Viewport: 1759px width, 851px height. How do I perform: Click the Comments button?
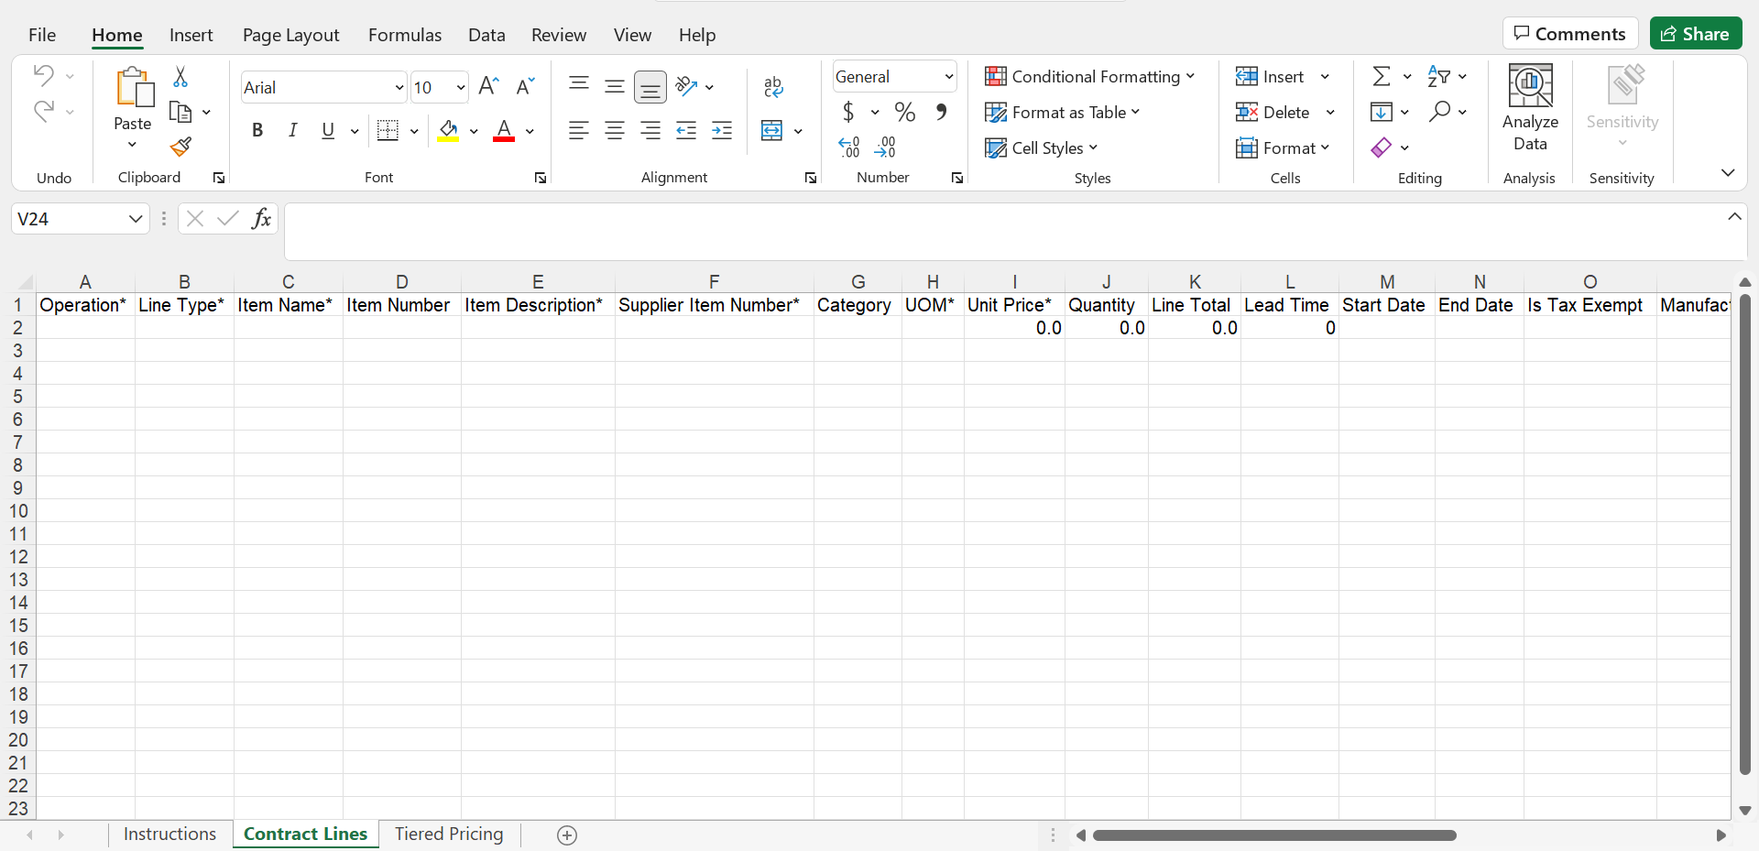pos(1569,34)
